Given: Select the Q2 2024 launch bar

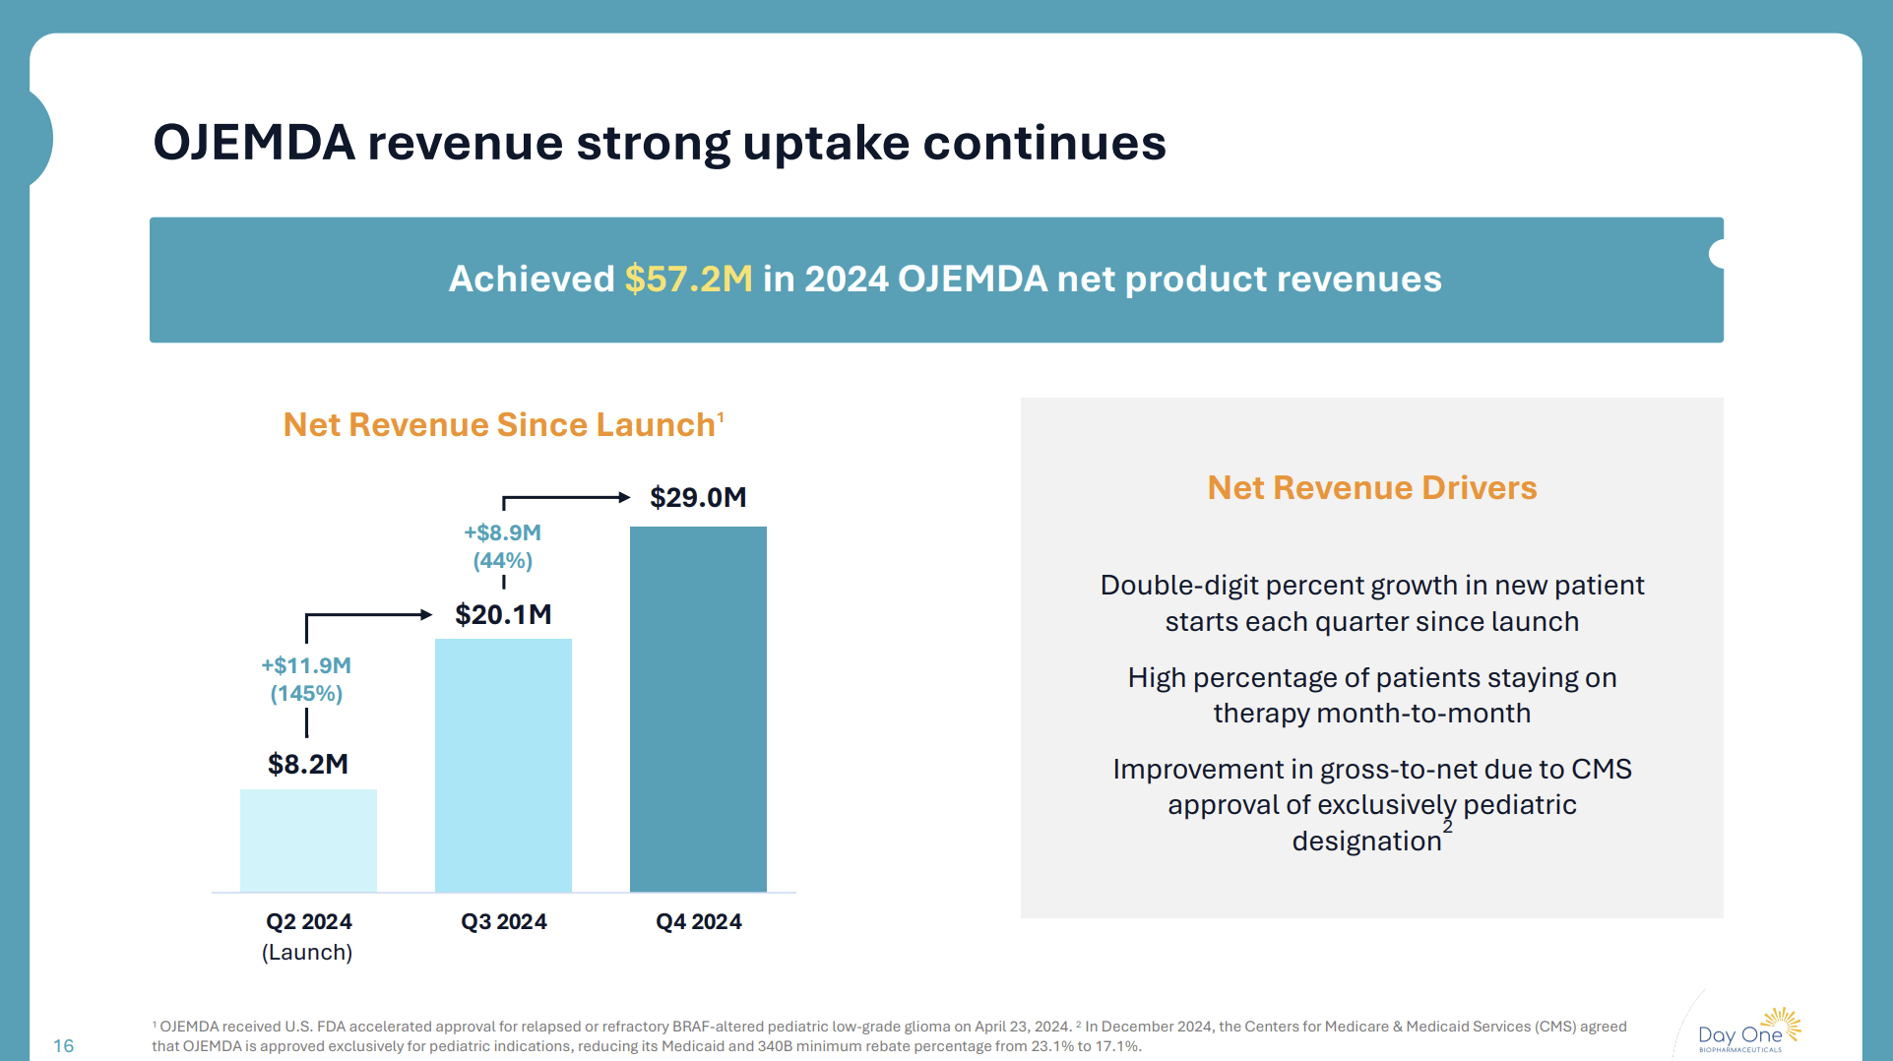Looking at the screenshot, I should point(307,842).
